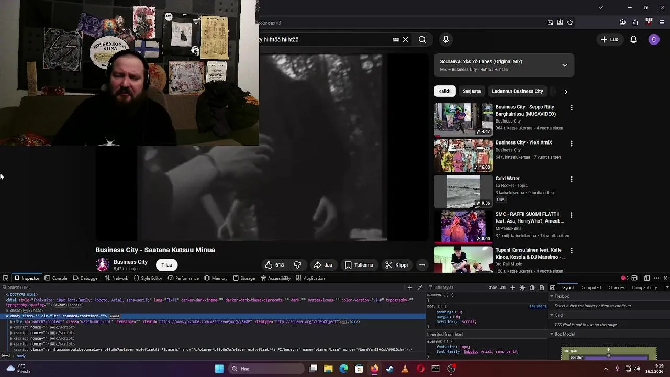Image resolution: width=670 pixels, height=377 pixels.
Task: Open the Style Editor tab
Action: 148,278
